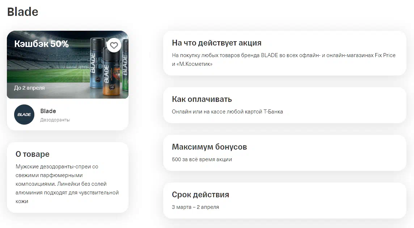This screenshot has height=228, width=414.
Task: Click the "Blade" page title
Action: tap(22, 12)
